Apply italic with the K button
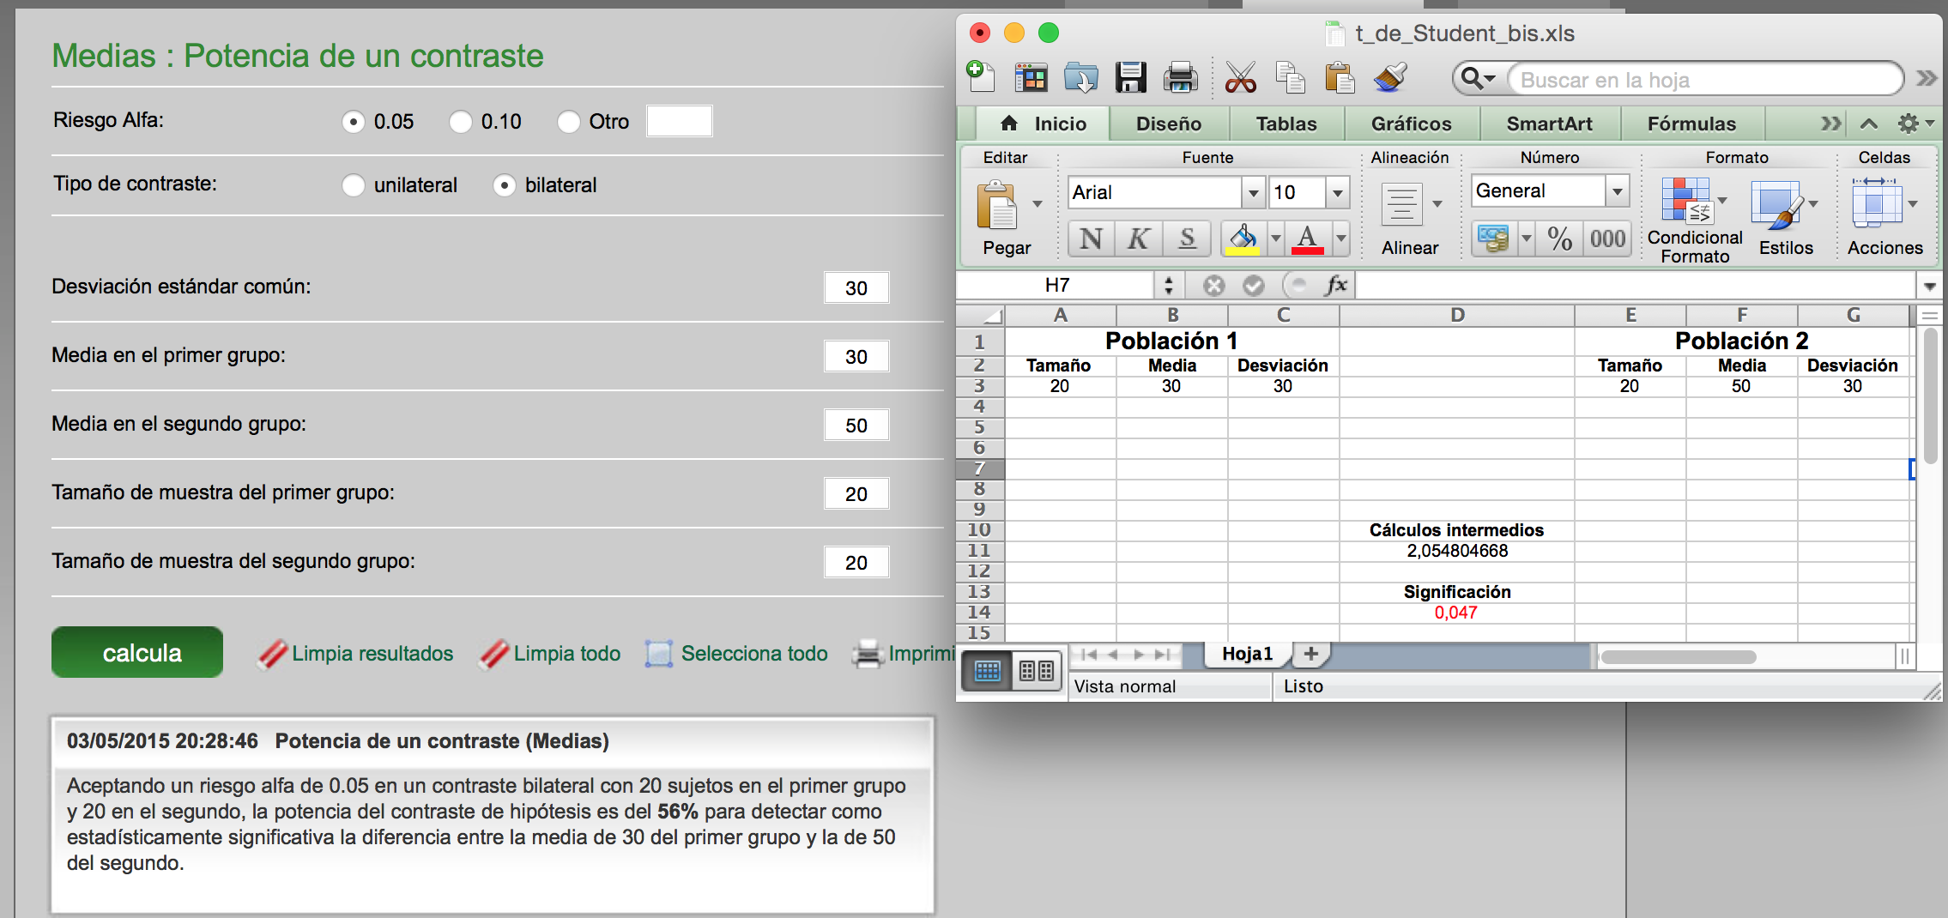The height and width of the screenshot is (918, 1948). pos(1139,239)
